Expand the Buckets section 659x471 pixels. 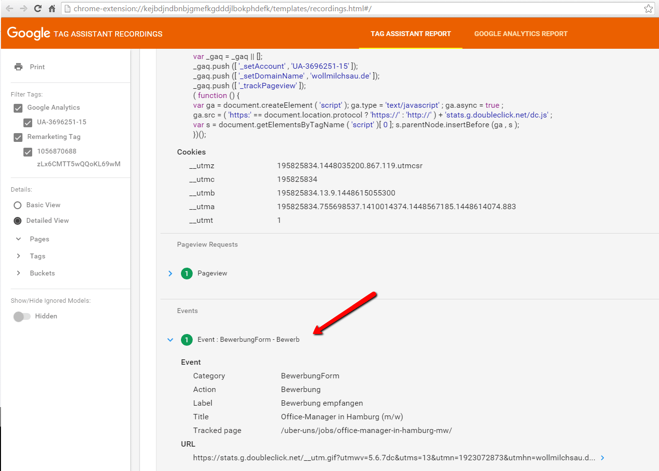(x=19, y=273)
